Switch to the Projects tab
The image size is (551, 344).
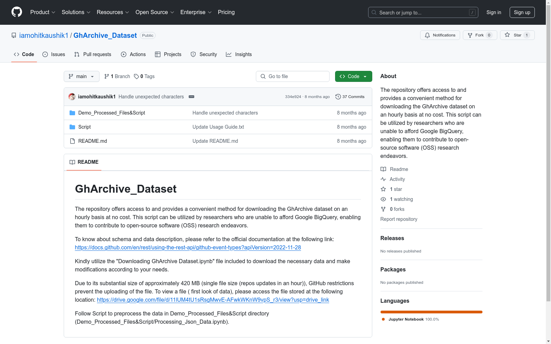pos(168,54)
